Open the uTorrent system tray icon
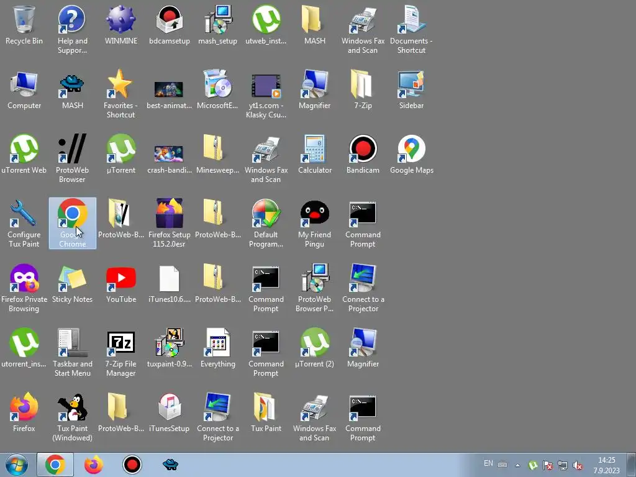636x477 pixels. [x=533, y=465]
